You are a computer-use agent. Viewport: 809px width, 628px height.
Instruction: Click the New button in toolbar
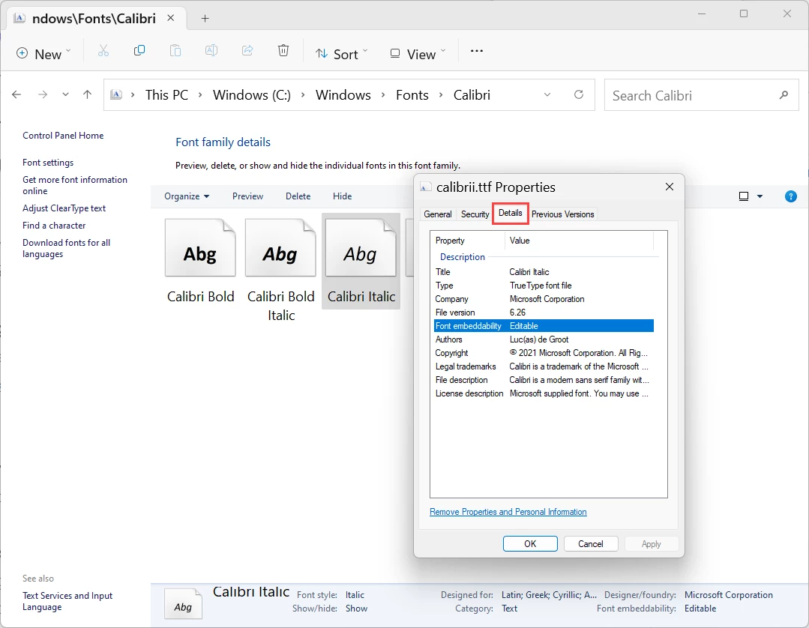pos(43,54)
